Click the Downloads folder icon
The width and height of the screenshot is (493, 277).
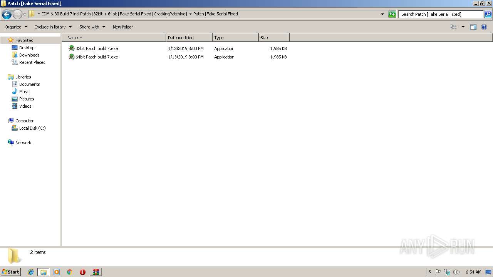click(15, 55)
